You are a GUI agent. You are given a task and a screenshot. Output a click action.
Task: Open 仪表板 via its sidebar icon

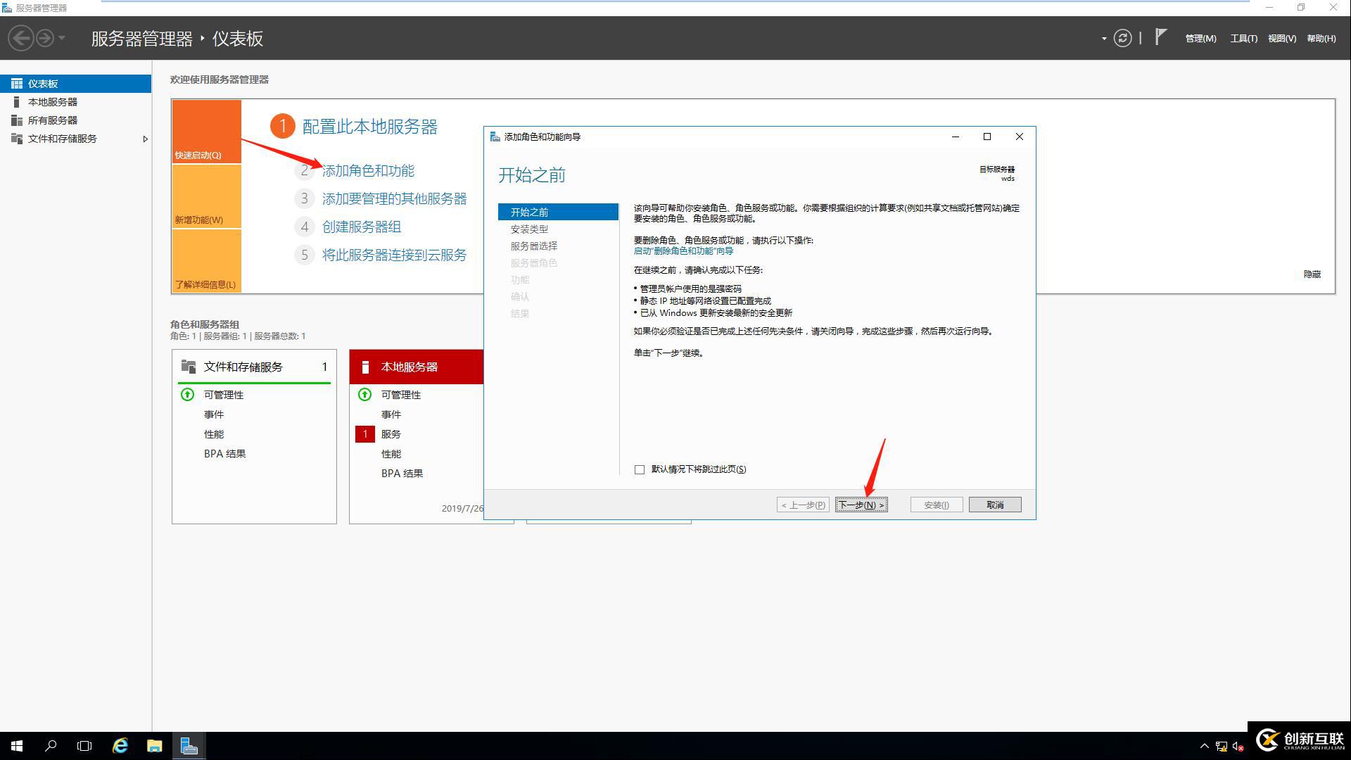17,83
